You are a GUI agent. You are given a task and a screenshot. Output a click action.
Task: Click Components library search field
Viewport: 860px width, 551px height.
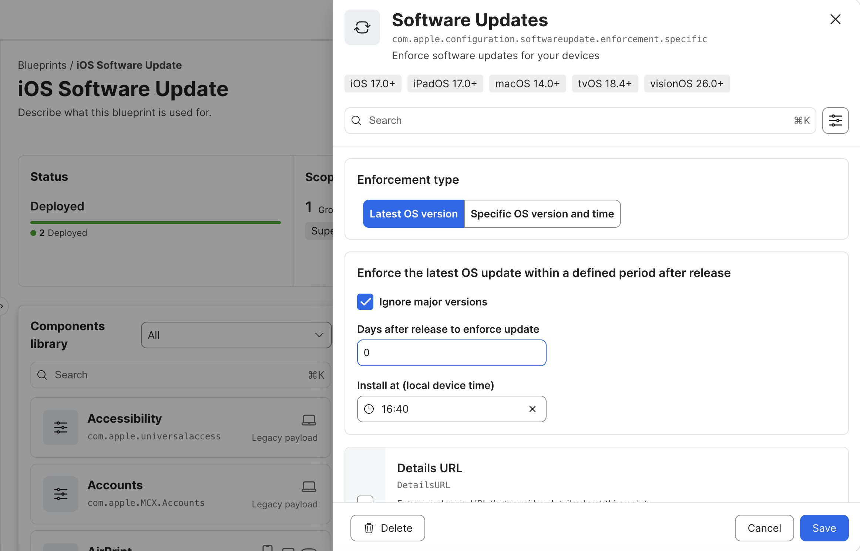(x=180, y=375)
